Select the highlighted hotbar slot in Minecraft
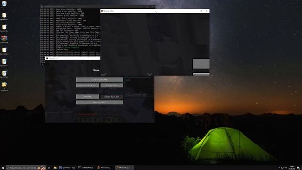 pos(109,120)
